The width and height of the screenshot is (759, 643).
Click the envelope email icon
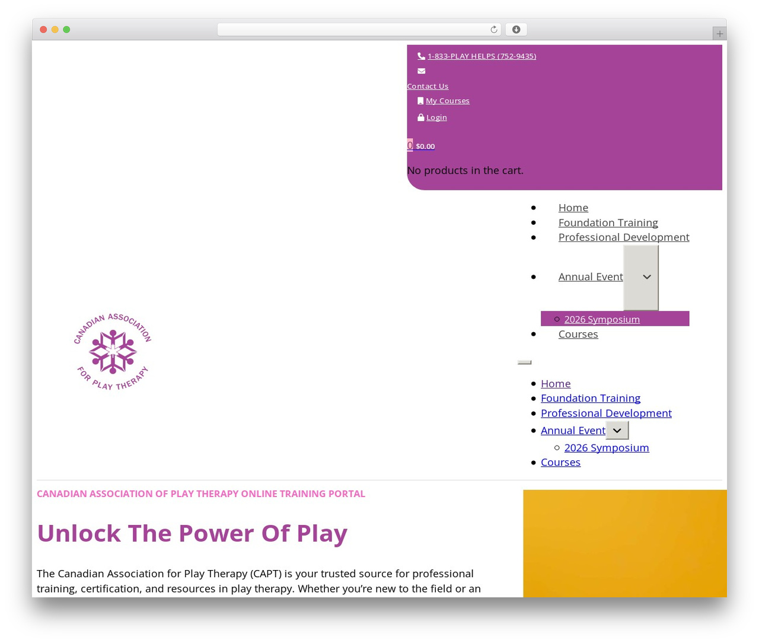[421, 71]
